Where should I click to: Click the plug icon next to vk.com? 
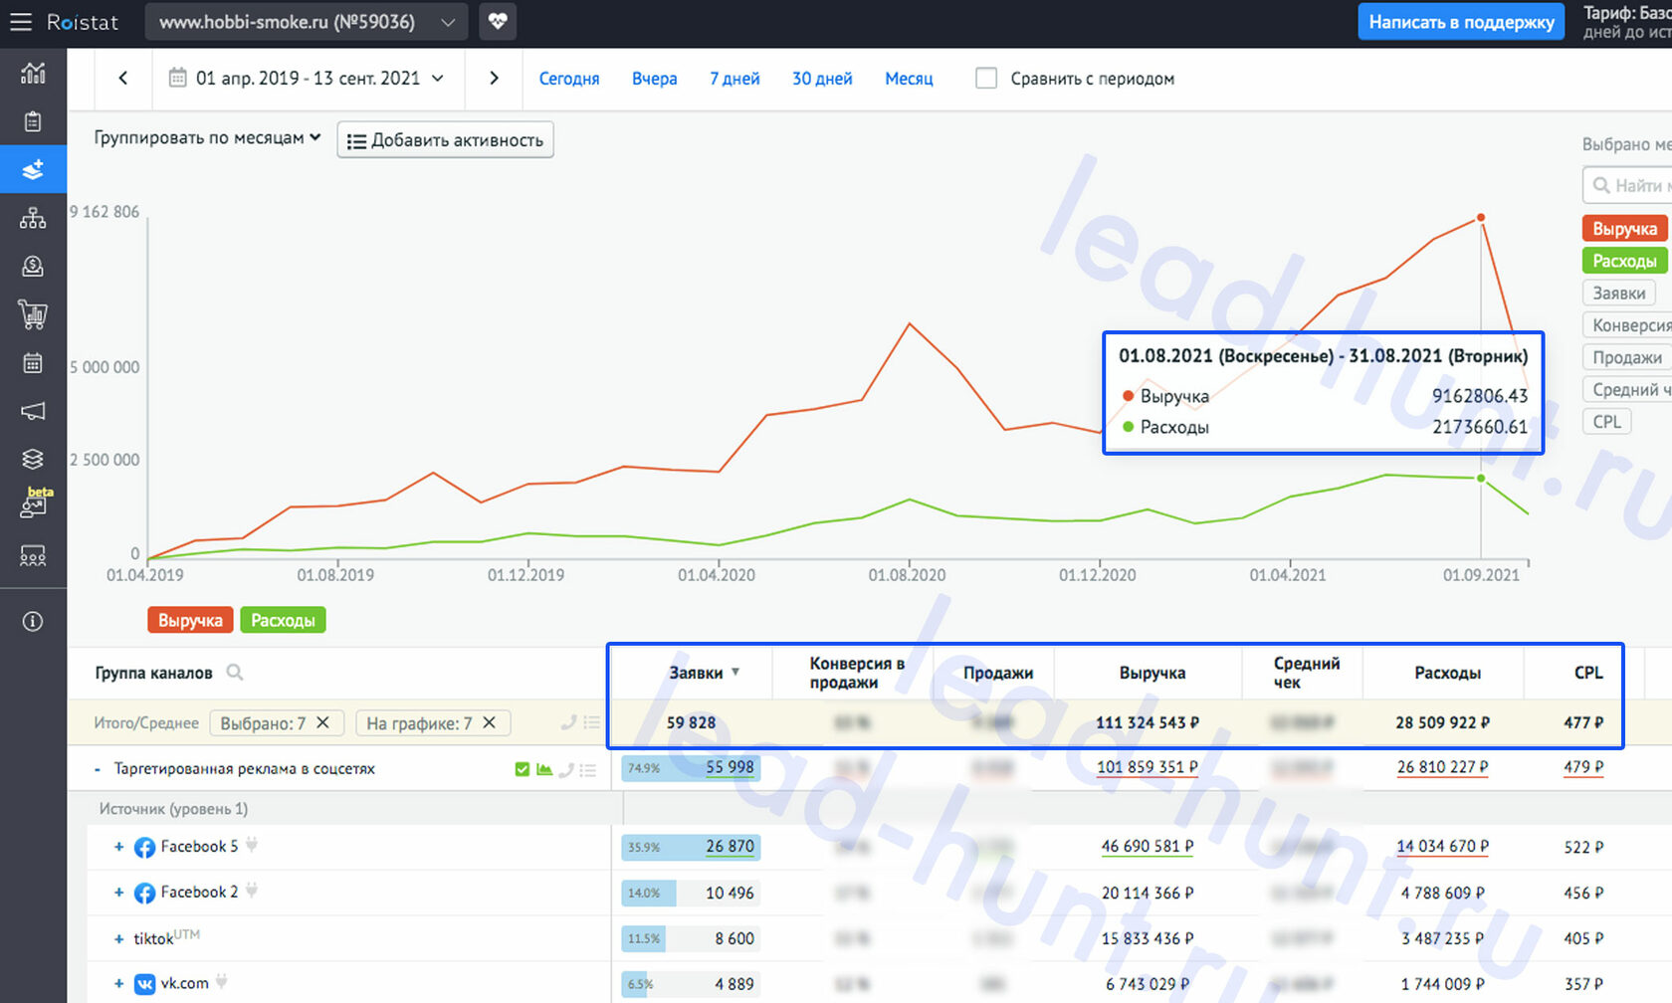(221, 982)
